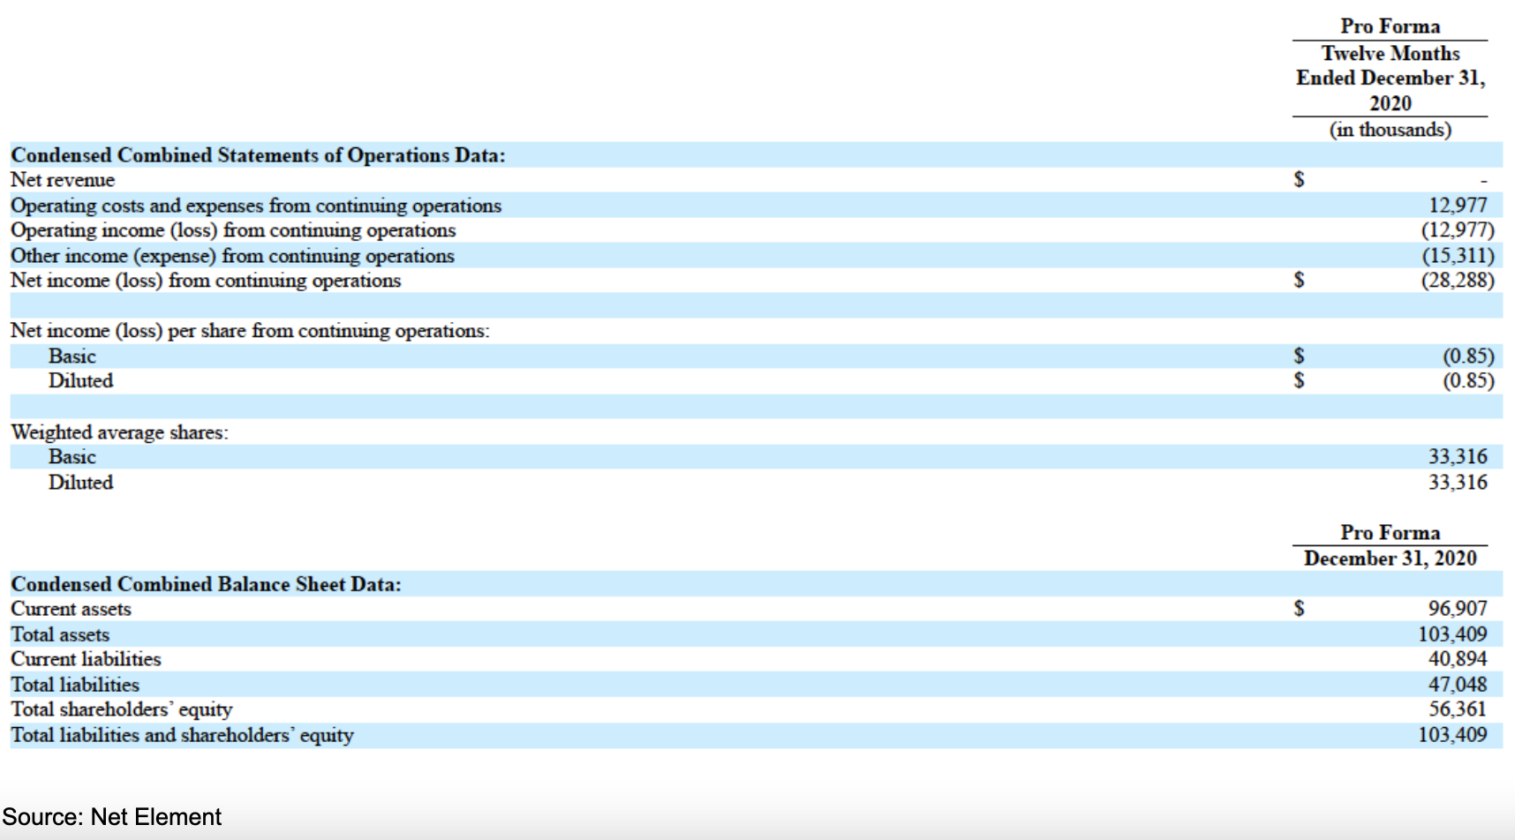Click the "December 31, 2020" balance sheet header
This screenshot has height=840, width=1515.
tap(1390, 559)
